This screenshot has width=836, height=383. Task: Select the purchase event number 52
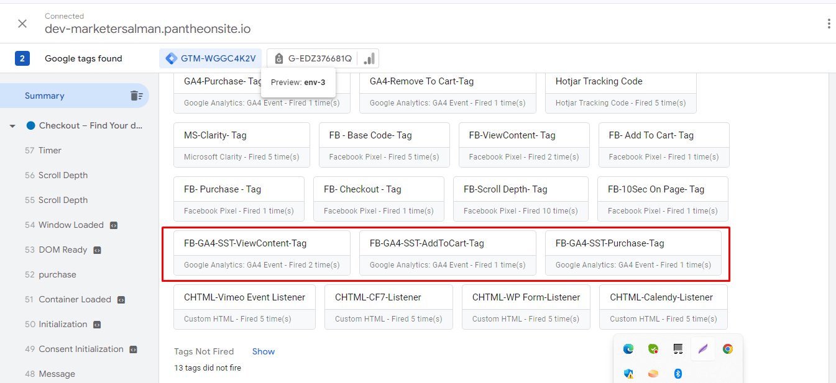point(57,274)
